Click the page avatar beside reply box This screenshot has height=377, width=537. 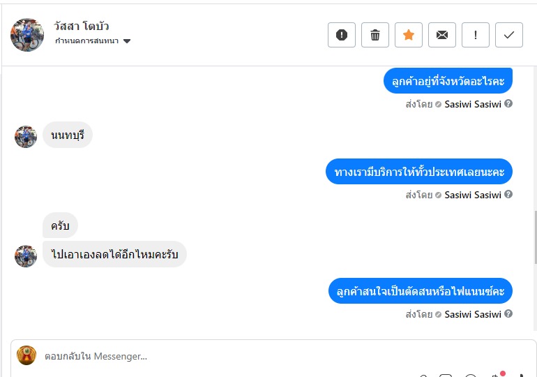27,355
